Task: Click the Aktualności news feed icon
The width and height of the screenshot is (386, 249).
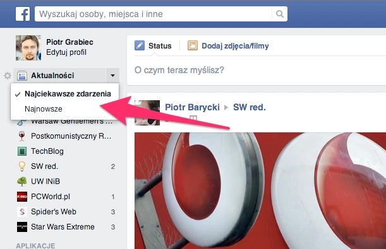Action: [x=22, y=76]
